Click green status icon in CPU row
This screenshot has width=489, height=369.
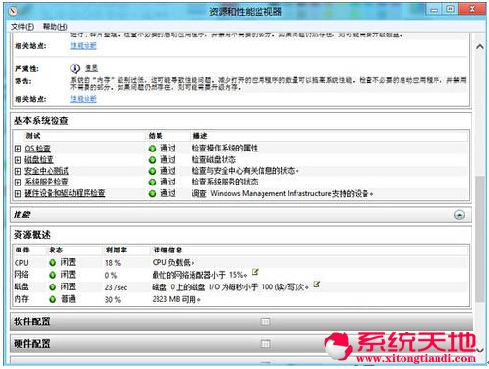coord(52,263)
